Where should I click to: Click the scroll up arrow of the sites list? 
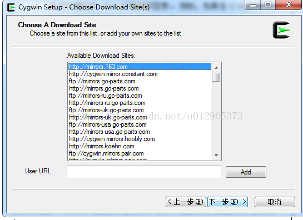[x=216, y=68]
